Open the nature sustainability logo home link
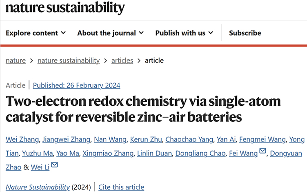This screenshot has width=307, height=192. (65, 7)
